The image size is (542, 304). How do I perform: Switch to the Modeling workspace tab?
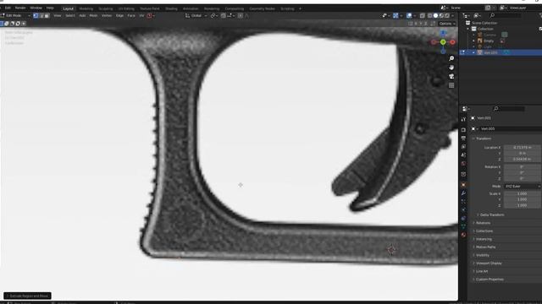[x=86, y=8]
